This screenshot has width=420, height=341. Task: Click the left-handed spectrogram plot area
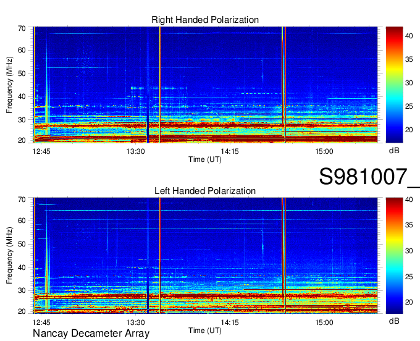[x=205, y=256]
